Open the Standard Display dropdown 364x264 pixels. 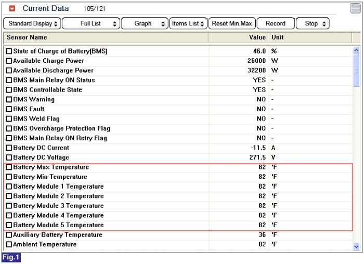tap(32, 23)
